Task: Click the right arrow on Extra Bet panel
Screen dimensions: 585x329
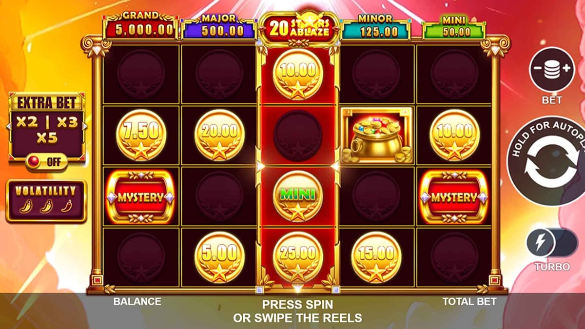Action: point(85,126)
